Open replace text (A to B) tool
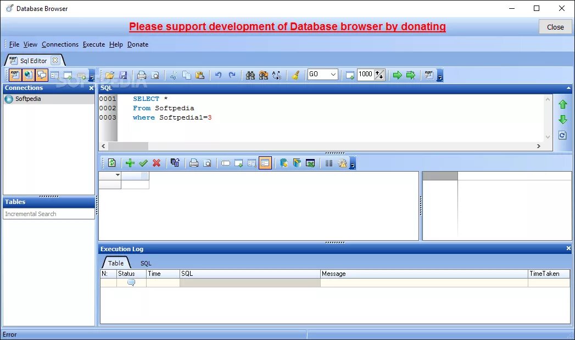Screen dimensions: 575x340 (277, 75)
